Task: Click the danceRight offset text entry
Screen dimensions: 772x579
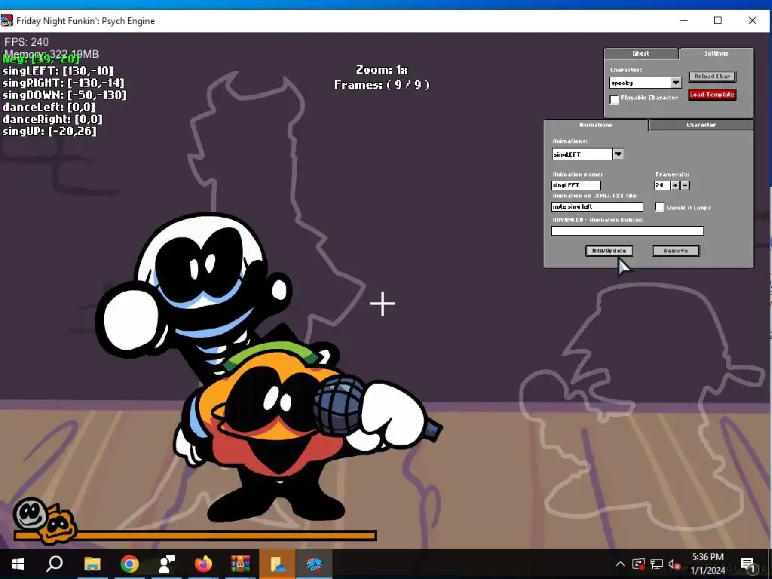Action: click(52, 118)
